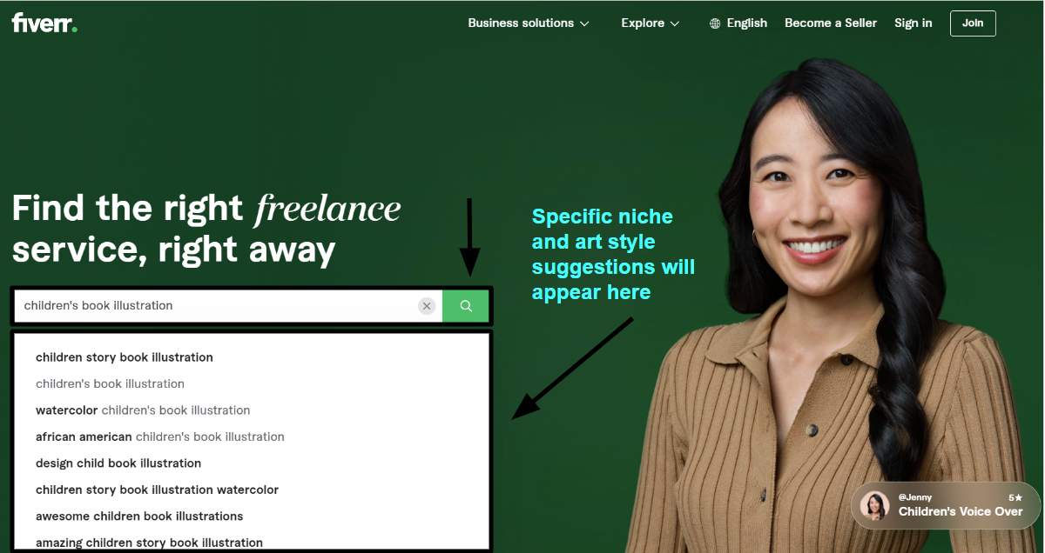
Task: Open the Become a Seller link
Action: (831, 23)
